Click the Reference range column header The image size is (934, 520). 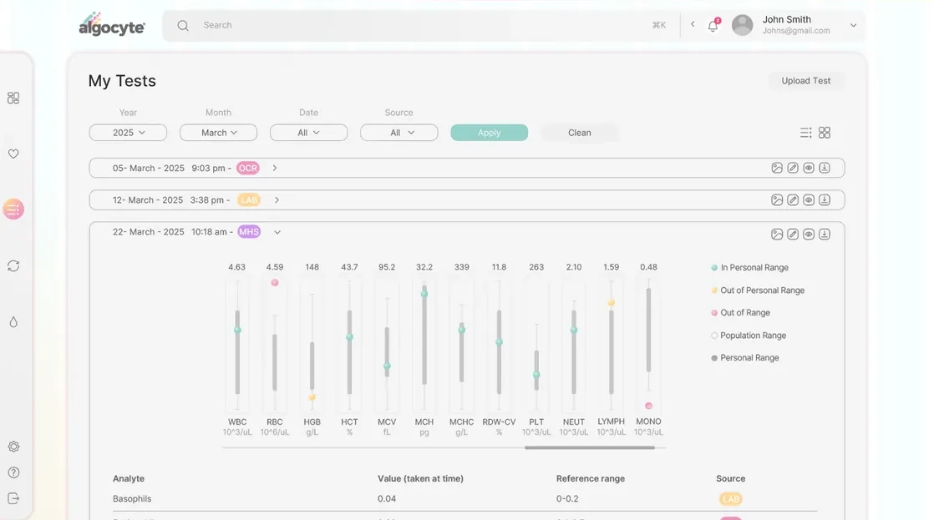[591, 479]
